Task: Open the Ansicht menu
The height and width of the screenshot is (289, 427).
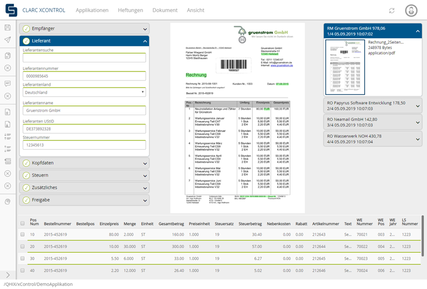Action: [195, 10]
